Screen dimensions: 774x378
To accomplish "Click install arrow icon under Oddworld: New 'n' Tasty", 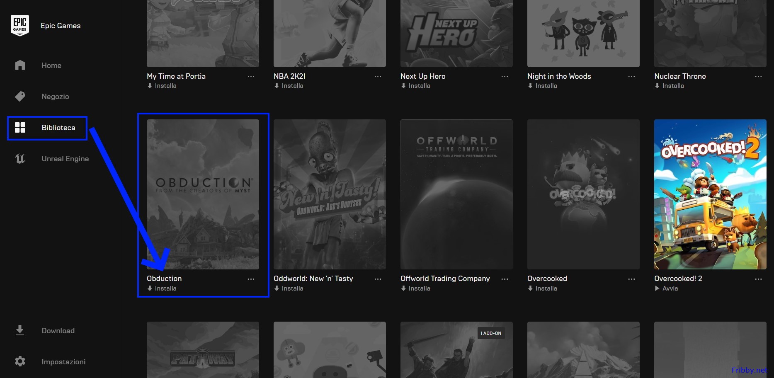I will pos(277,288).
